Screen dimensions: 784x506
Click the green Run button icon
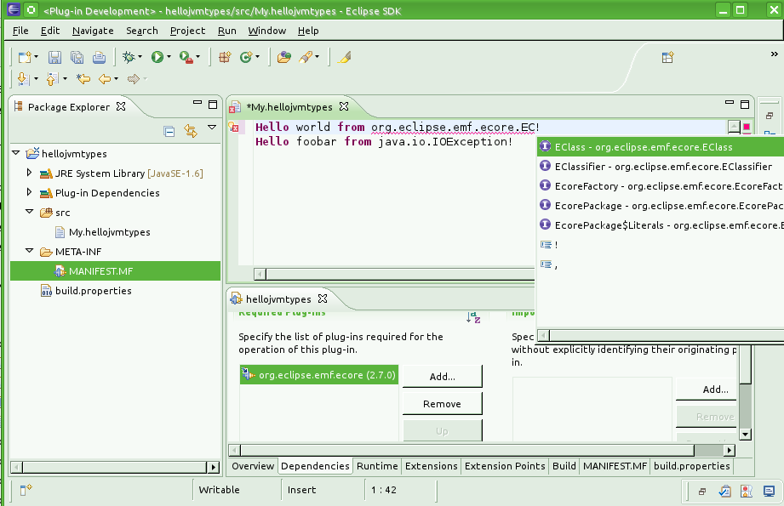point(157,57)
